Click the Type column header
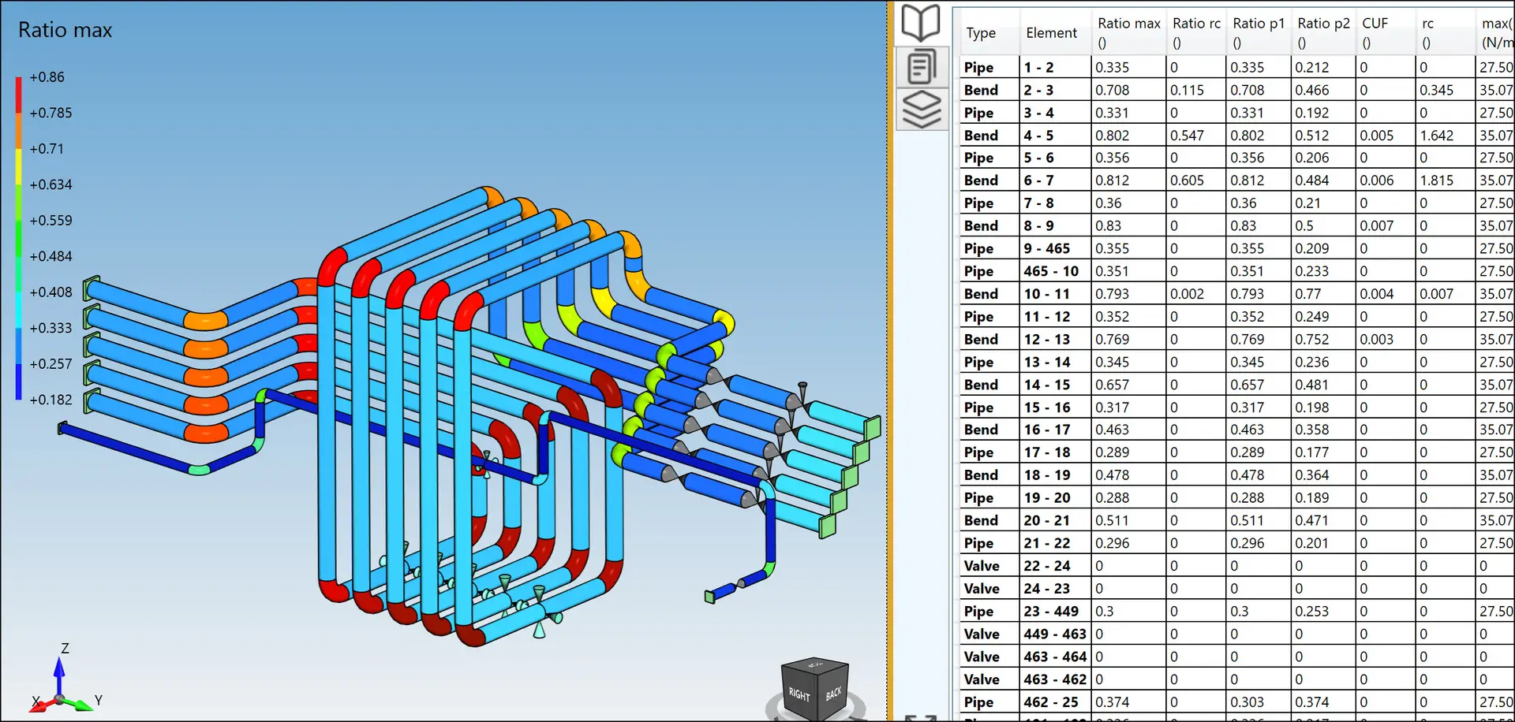This screenshot has width=1515, height=722. (x=981, y=33)
